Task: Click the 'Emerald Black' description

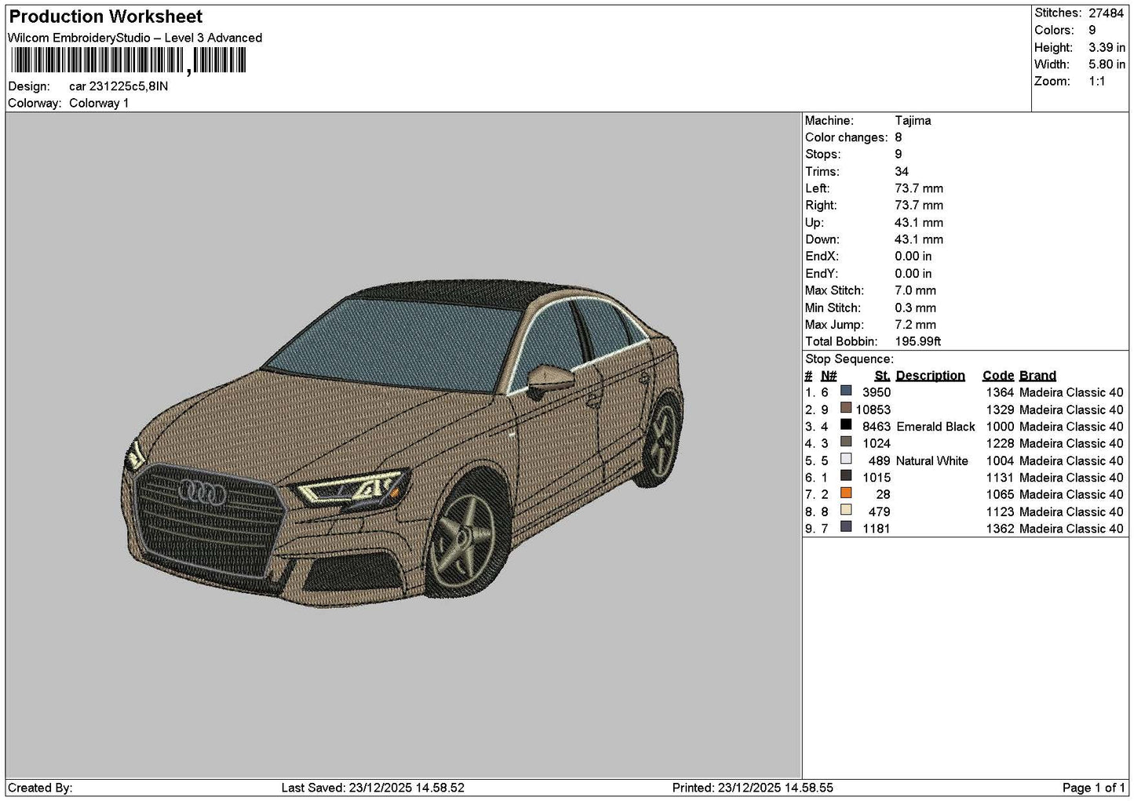Action: pyautogui.click(x=935, y=427)
